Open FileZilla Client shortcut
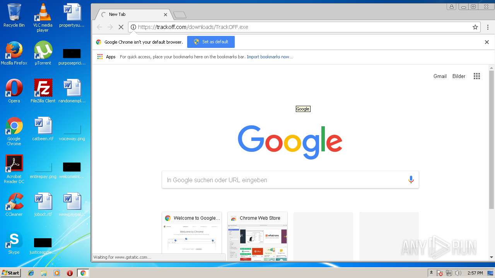Screen dimensions: 495x278 pyautogui.click(x=43, y=91)
